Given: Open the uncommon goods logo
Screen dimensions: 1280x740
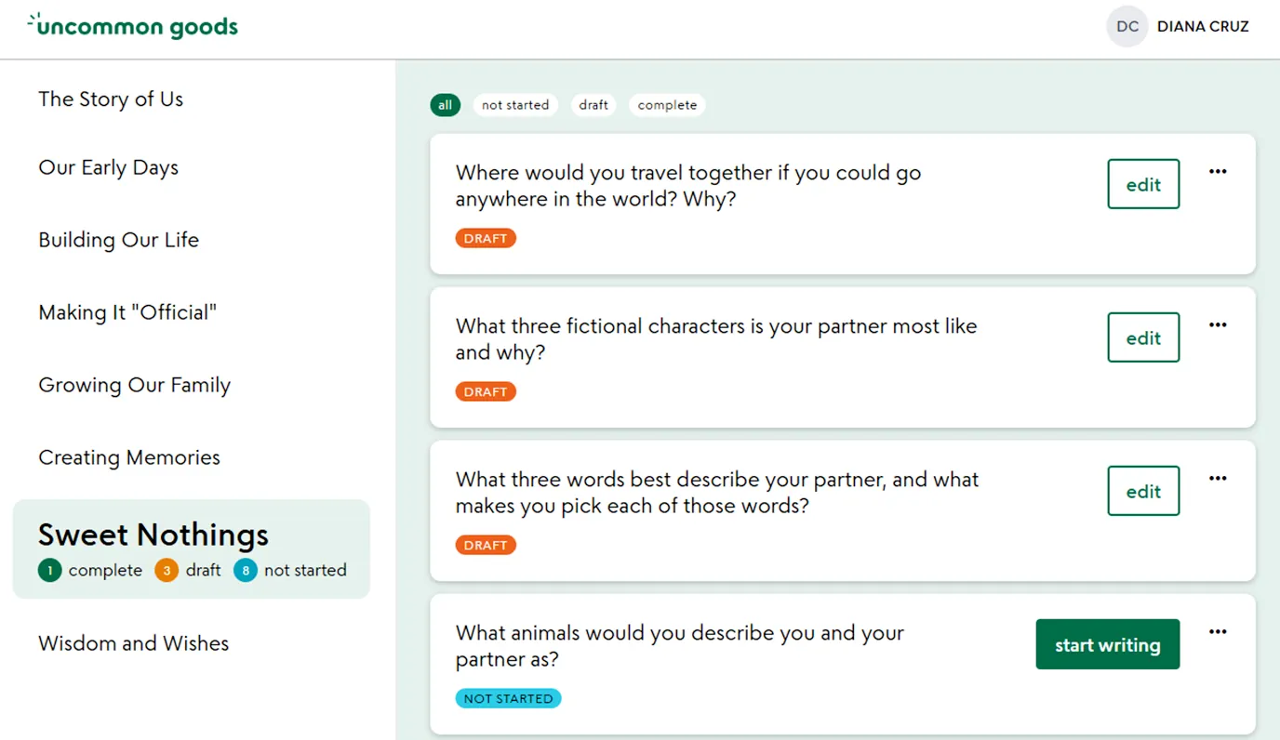Looking at the screenshot, I should tap(133, 25).
